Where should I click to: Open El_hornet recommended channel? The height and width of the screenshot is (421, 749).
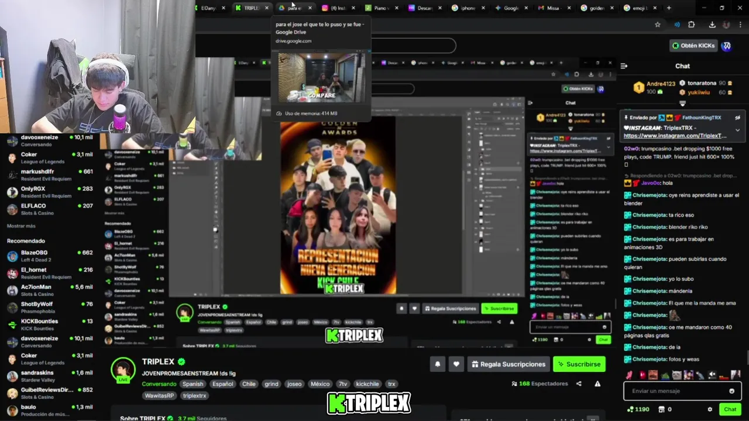click(50, 273)
